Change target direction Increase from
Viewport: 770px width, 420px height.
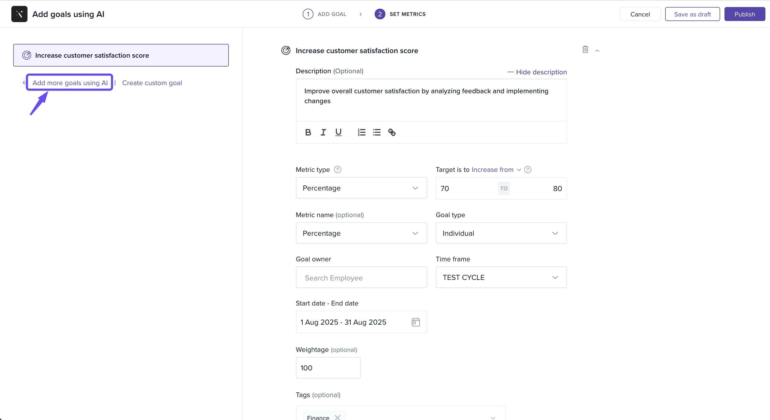tap(496, 170)
